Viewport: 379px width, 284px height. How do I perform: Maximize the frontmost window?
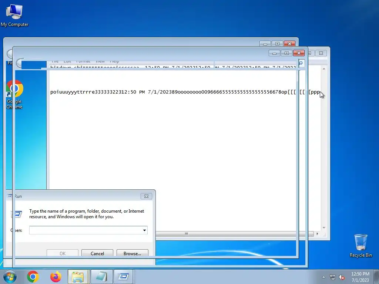[287, 53]
